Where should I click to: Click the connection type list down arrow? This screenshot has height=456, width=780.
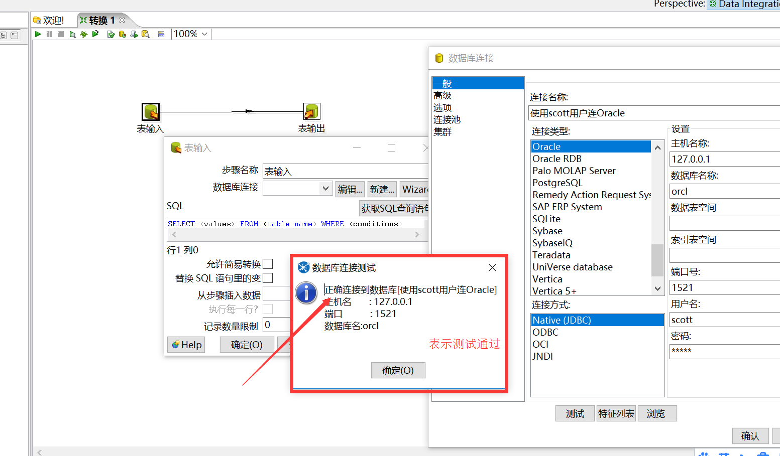[x=657, y=288]
